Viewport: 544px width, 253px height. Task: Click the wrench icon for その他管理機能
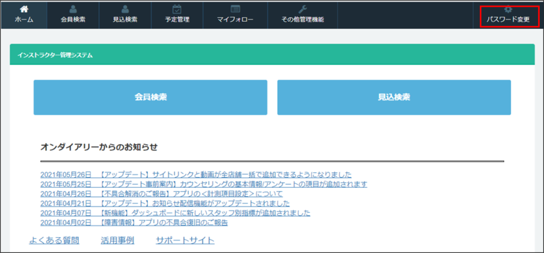302,9
